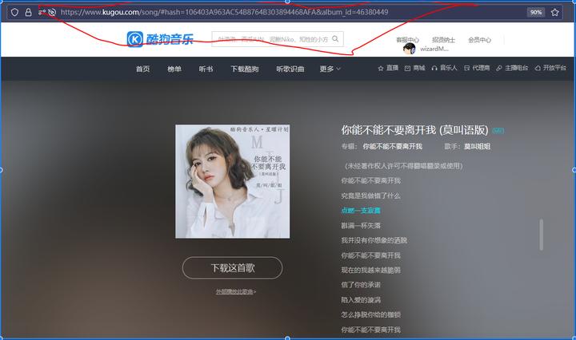576x340 pixels.
Task: Click the 招贤纳士 careers link
Action: pyautogui.click(x=443, y=40)
